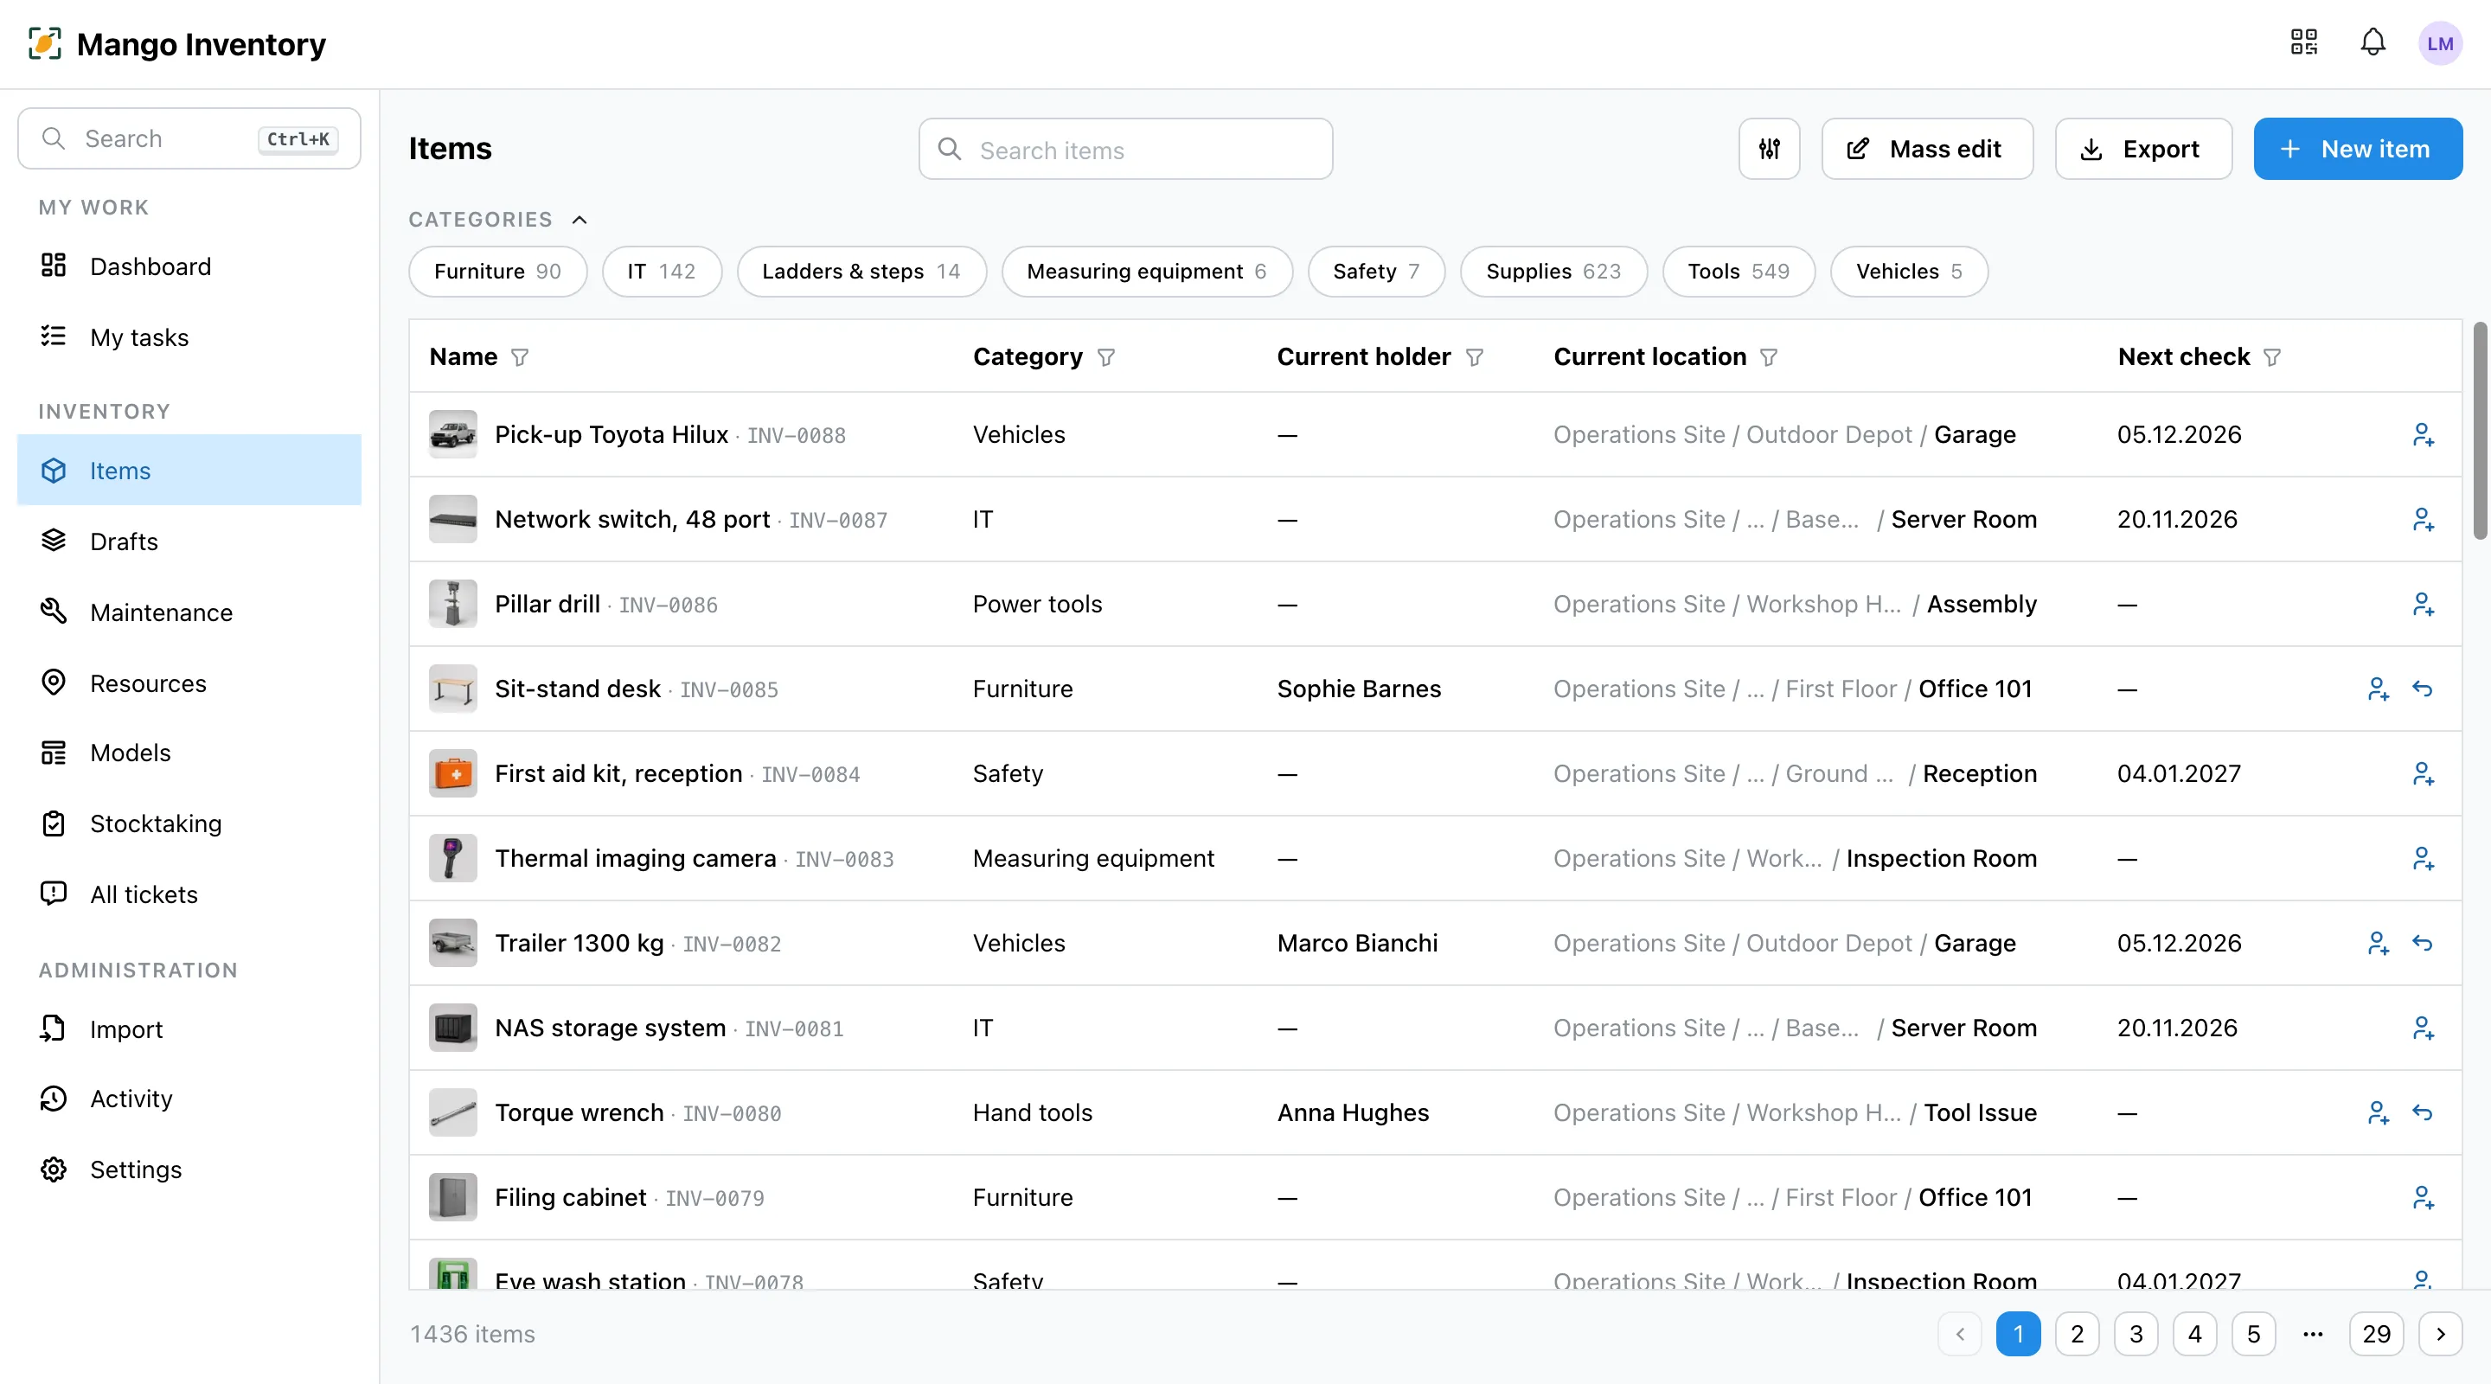
Task: Return Torque wrench from Anna Hughes
Action: (2423, 1113)
